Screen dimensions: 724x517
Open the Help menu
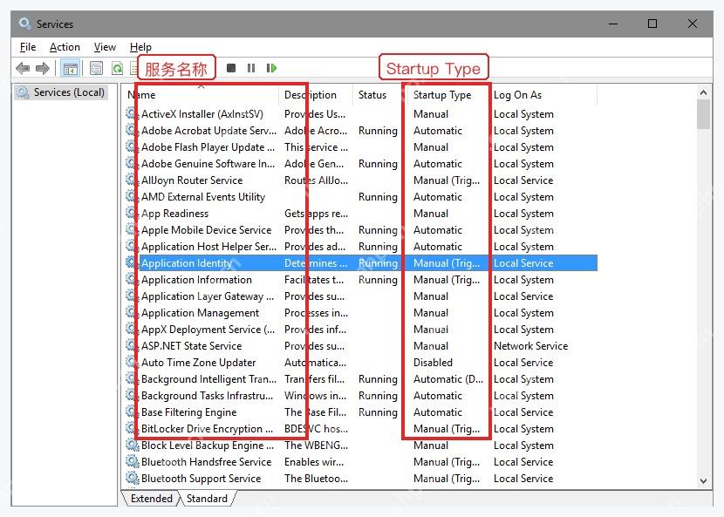140,47
